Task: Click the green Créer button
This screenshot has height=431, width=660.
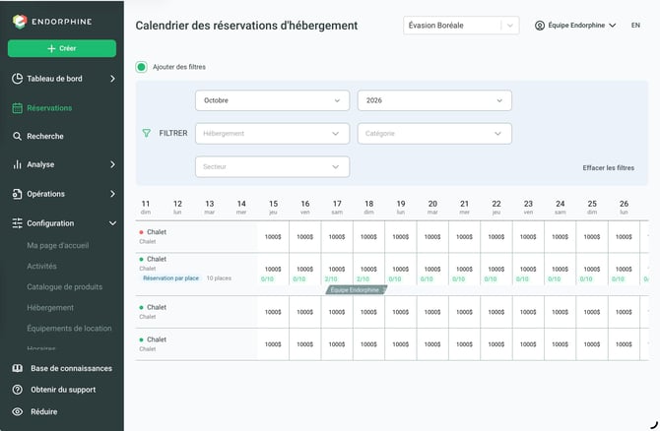Action: (x=62, y=48)
